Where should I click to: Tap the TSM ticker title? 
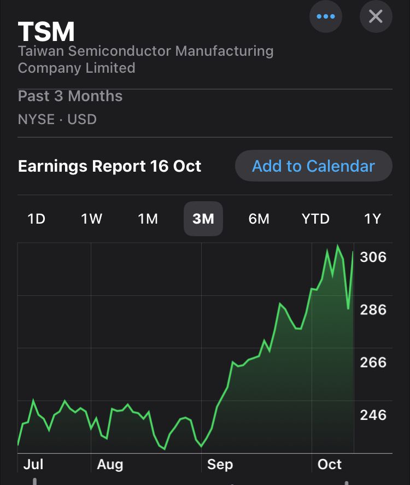point(46,32)
